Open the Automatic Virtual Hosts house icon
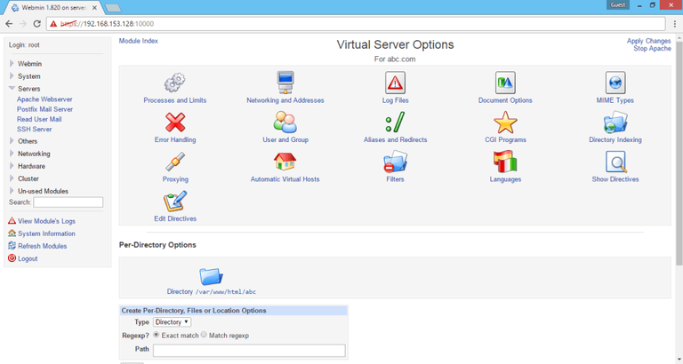This screenshot has height=364, width=683. tap(285, 162)
